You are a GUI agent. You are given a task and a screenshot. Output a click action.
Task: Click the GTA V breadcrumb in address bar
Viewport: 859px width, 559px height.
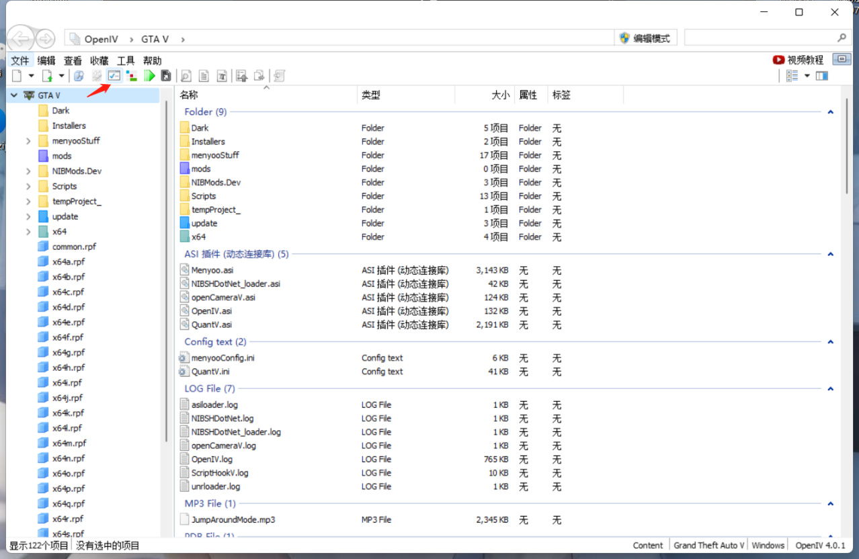(x=155, y=39)
